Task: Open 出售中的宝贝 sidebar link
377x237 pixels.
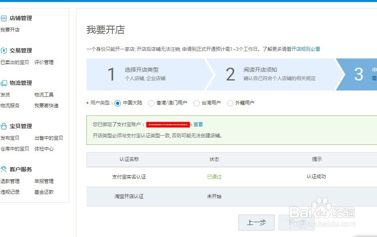Action: point(49,138)
